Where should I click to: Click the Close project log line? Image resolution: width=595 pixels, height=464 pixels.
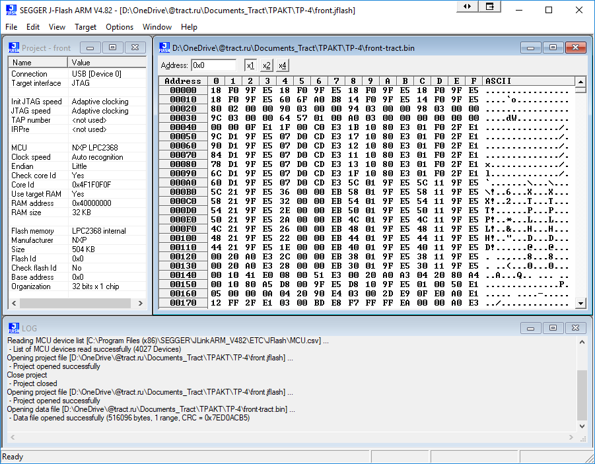[x=27, y=375]
